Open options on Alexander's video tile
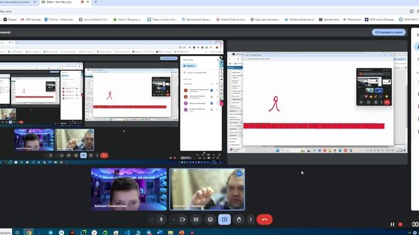Screen dimensions: 419x235 [x=239, y=174]
